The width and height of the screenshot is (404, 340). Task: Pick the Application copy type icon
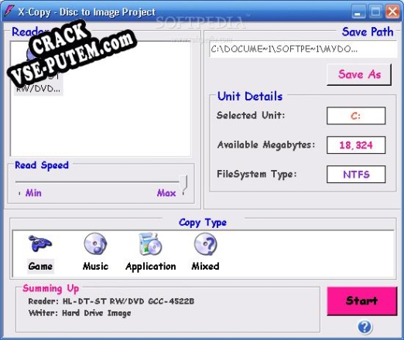[x=150, y=243]
